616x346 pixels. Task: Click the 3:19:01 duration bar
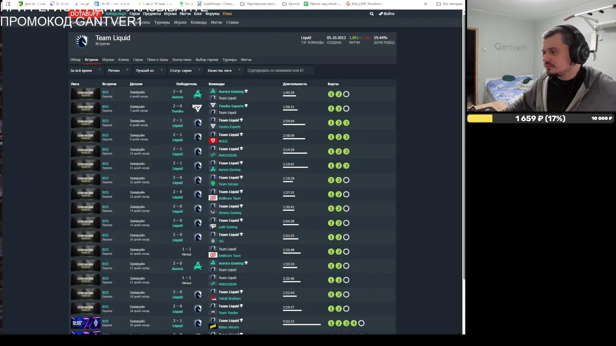[x=295, y=167]
